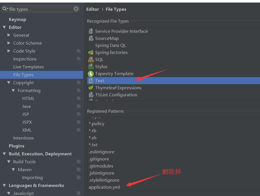260x196 pixels.
Task: Click the search magnifier icon
Action: point(5,9)
